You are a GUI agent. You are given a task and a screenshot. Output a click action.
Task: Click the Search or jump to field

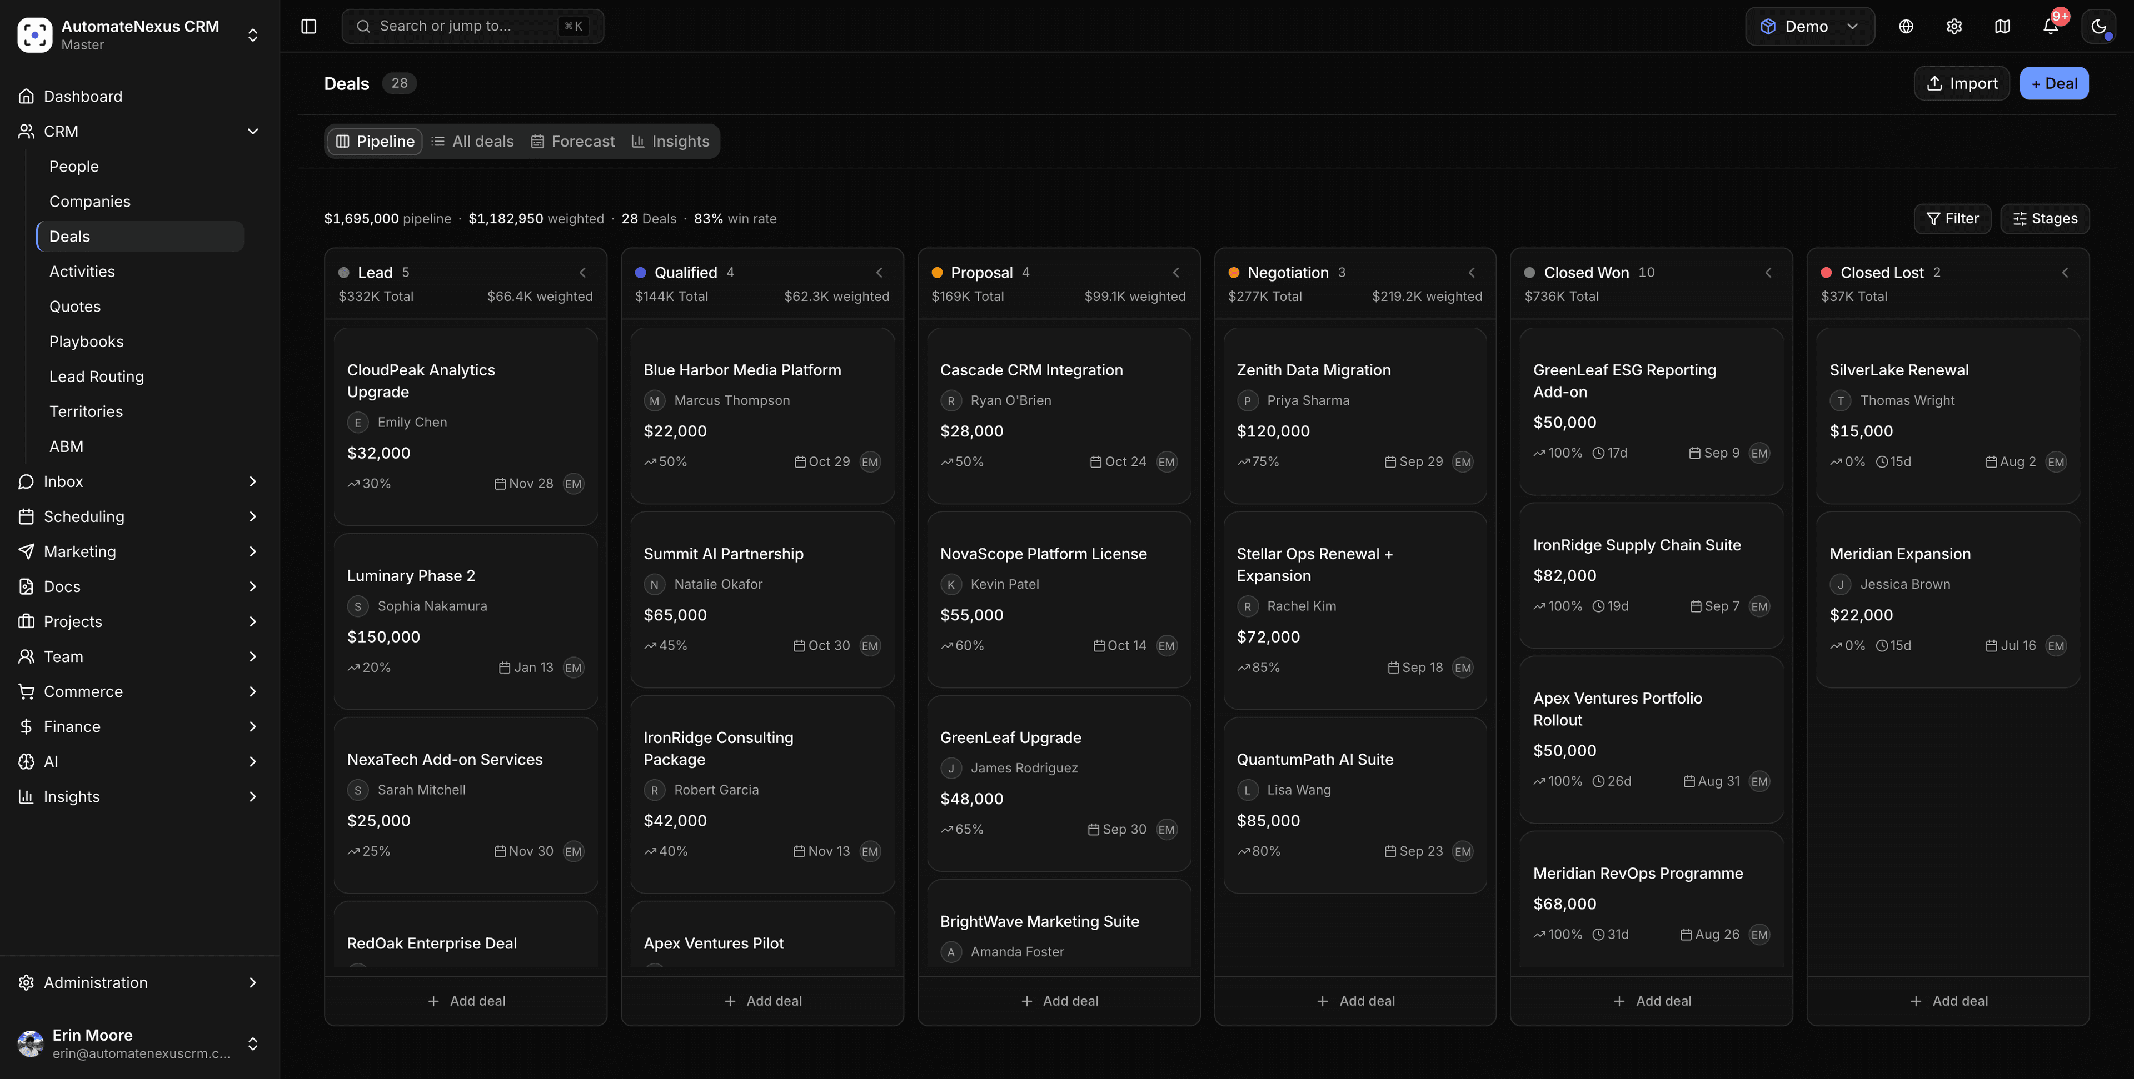point(472,27)
